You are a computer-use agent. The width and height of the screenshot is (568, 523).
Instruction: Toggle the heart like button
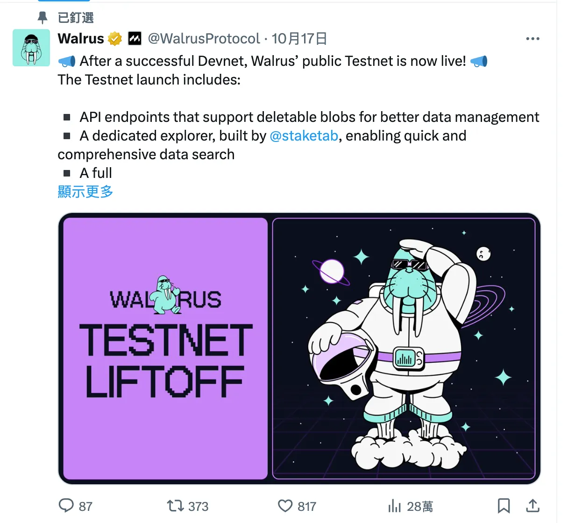tap(285, 506)
